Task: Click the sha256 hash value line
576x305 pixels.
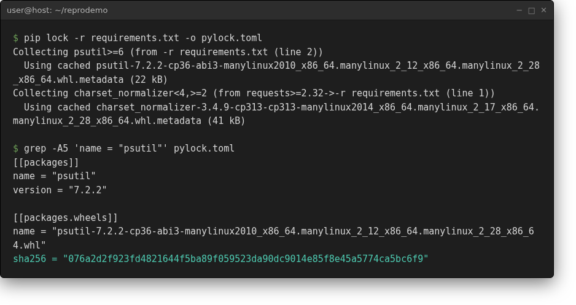Action: 220,259
